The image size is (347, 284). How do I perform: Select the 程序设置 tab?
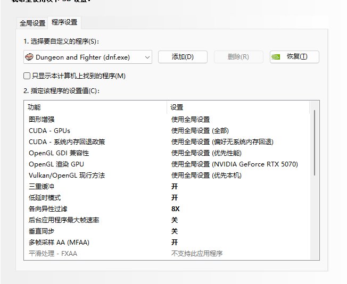point(64,22)
